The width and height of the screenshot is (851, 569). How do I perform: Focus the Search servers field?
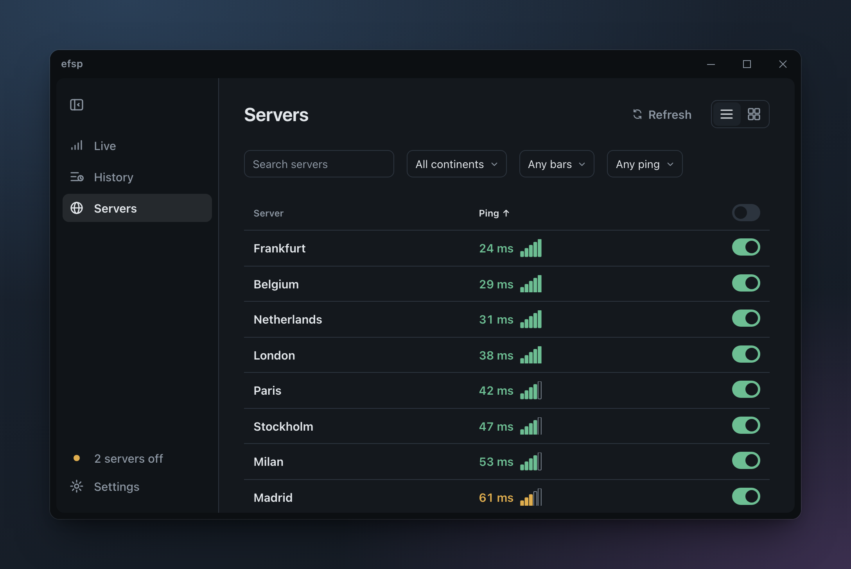pos(319,164)
